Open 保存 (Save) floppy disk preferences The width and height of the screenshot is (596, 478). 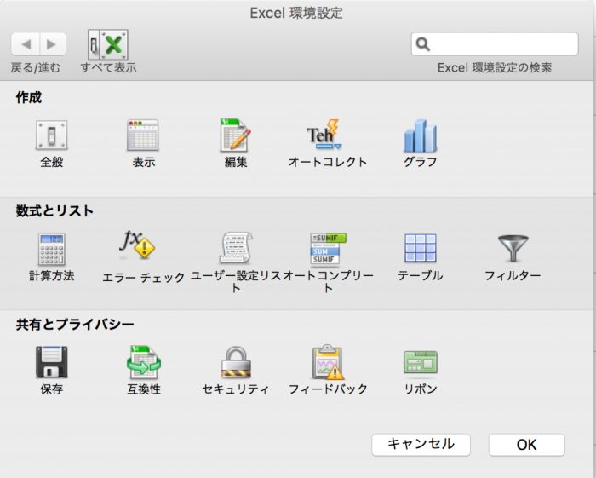[51, 362]
